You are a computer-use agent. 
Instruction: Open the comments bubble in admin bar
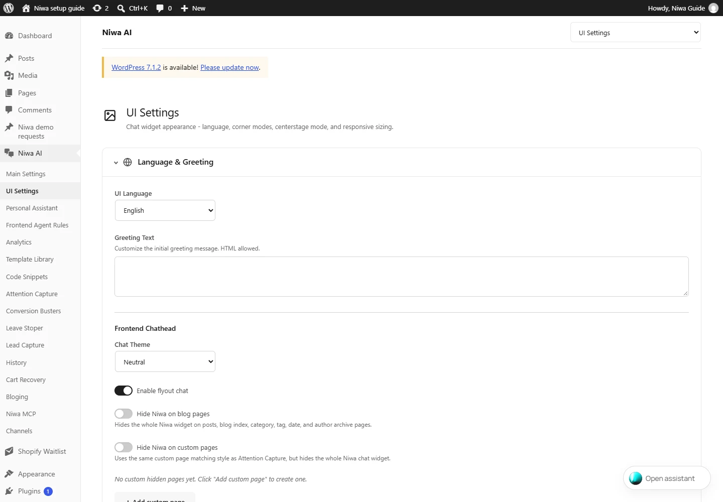pos(160,8)
